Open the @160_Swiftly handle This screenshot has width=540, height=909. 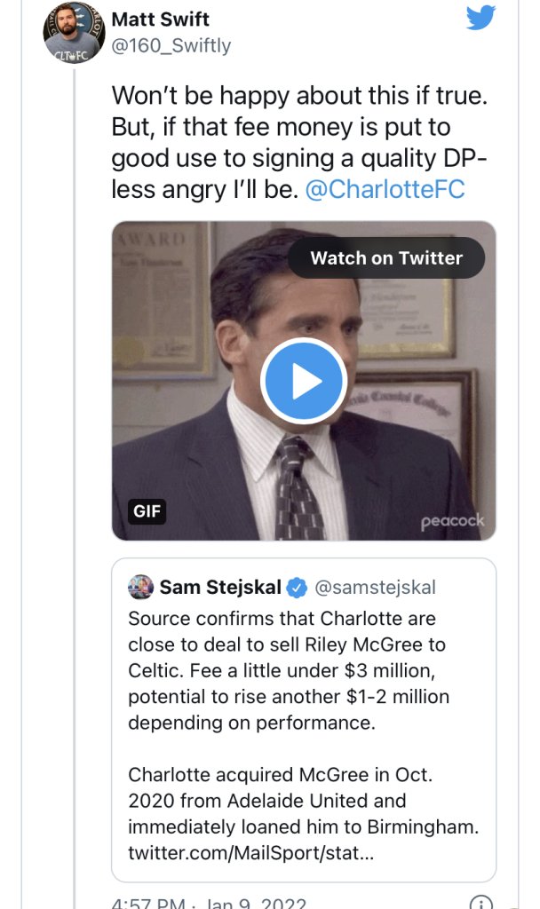[171, 46]
